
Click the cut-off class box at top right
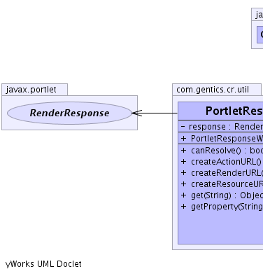click(x=260, y=34)
